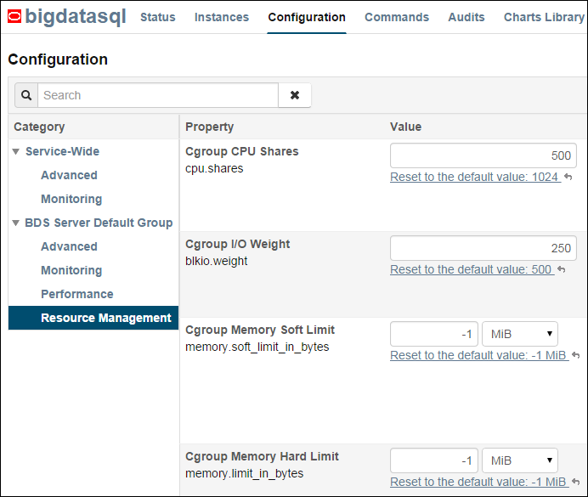Switch to the Instances tab

222,17
